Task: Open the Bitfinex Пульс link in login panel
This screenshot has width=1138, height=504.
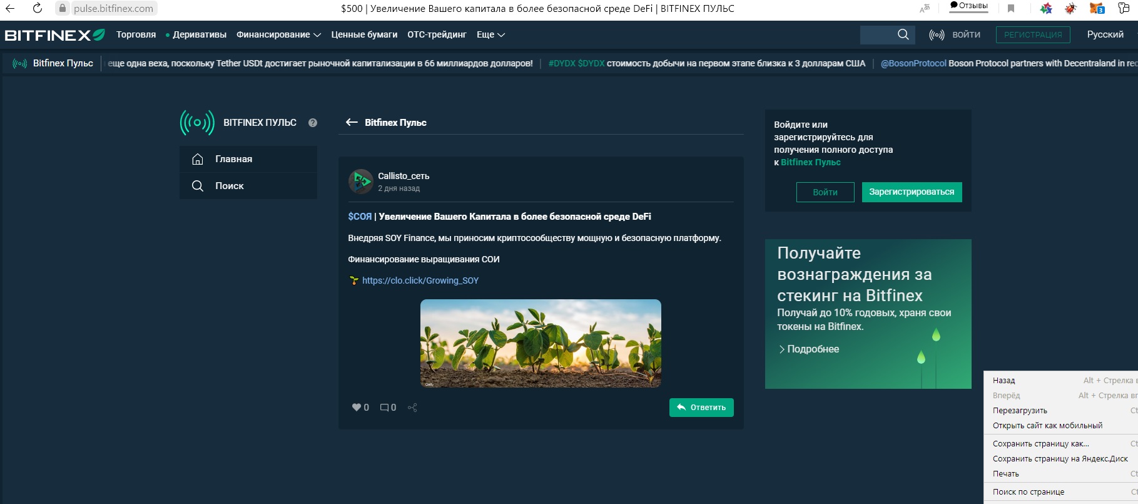Action: (x=811, y=162)
